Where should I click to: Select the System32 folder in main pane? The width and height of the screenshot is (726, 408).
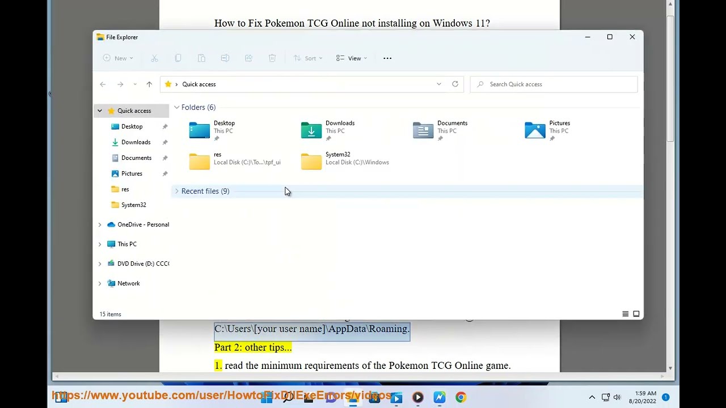point(345,161)
